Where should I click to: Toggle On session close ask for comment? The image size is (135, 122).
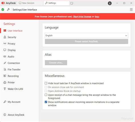pos(46,87)
